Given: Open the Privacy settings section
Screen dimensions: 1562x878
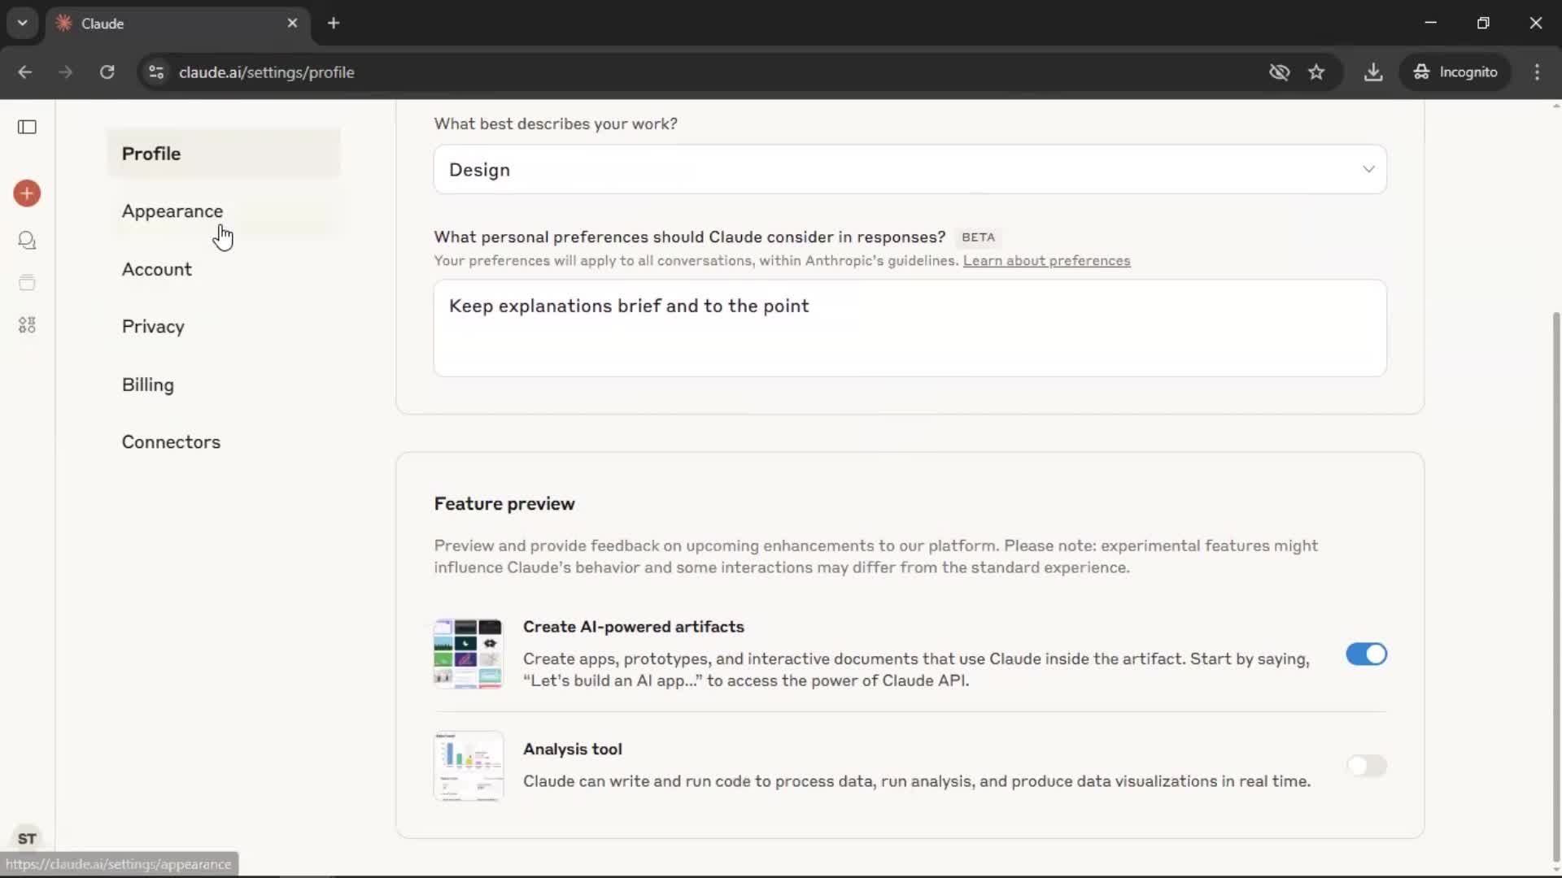Looking at the screenshot, I should [x=224, y=327].
